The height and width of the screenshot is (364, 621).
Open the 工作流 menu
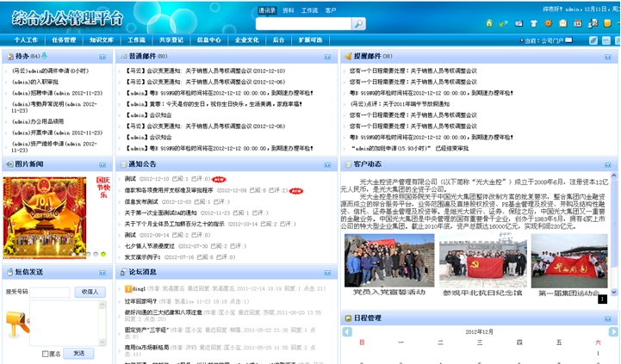(x=136, y=40)
